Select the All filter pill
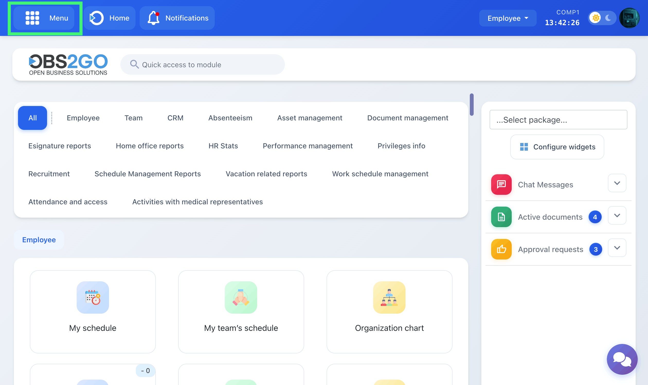Image resolution: width=648 pixels, height=385 pixels. (32, 118)
